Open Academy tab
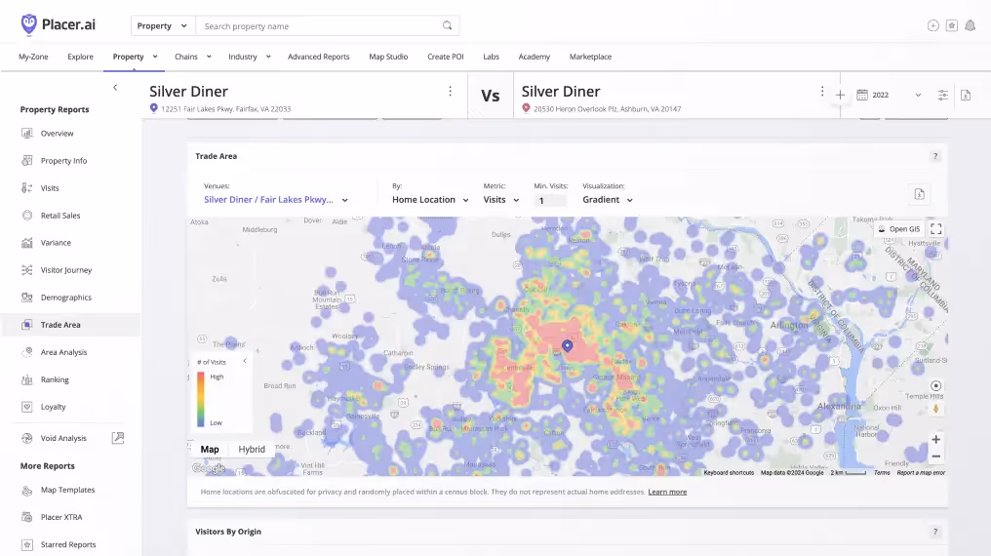 pyautogui.click(x=535, y=57)
